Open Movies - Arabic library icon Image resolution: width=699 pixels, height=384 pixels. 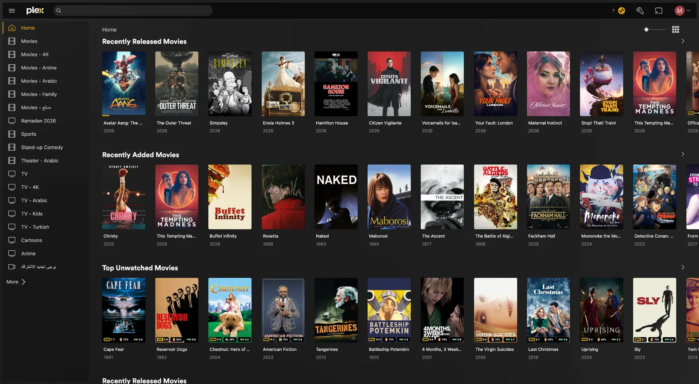12,81
